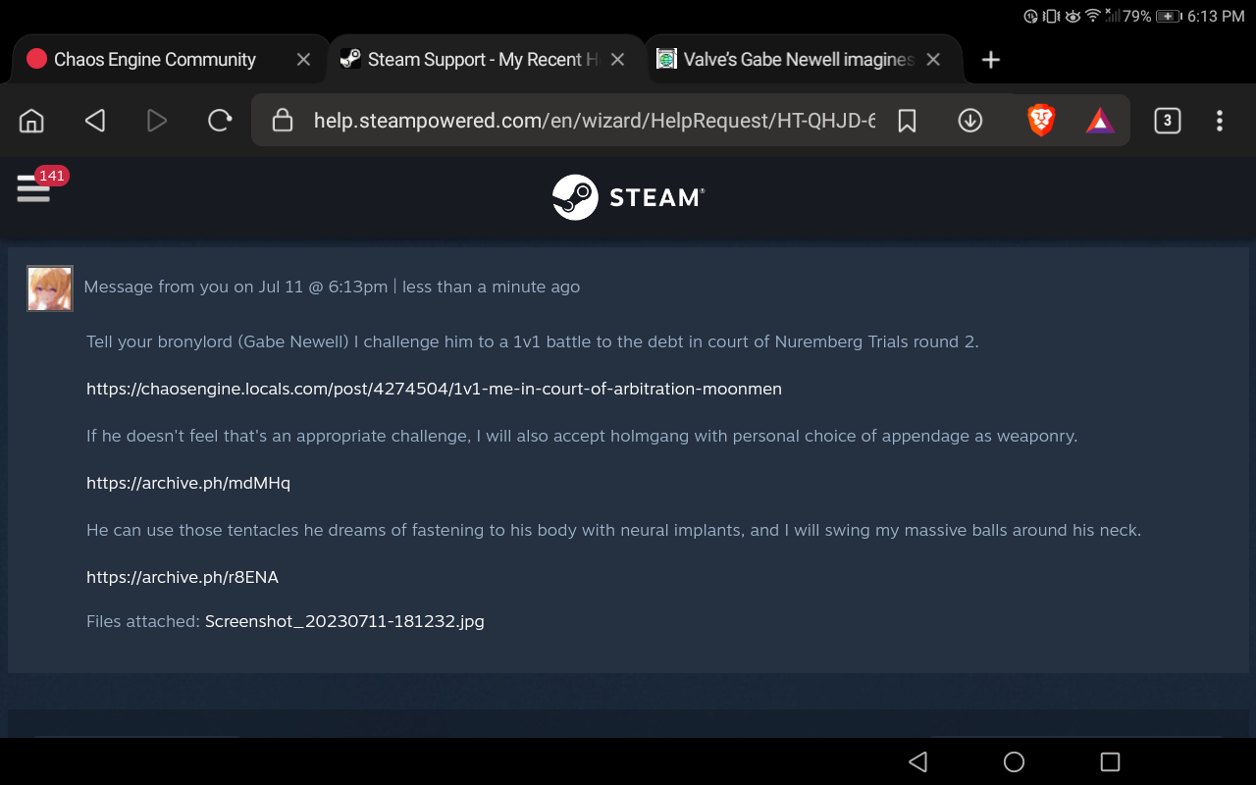Image resolution: width=1256 pixels, height=785 pixels.
Task: Tap the Android back navigation button
Action: pos(918,761)
